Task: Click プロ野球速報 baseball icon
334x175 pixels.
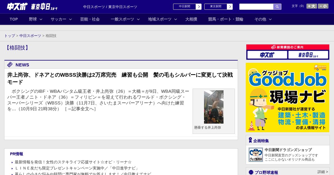Action: [x=251, y=172]
